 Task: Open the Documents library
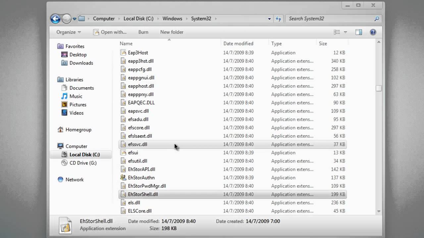81,88
